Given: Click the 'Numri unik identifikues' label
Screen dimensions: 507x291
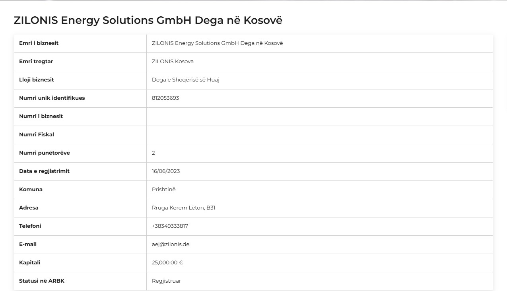Looking at the screenshot, I should (52, 98).
